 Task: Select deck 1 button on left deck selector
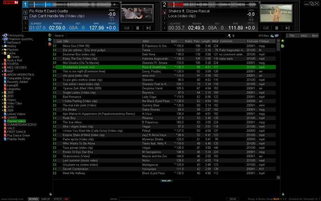(25, 13)
